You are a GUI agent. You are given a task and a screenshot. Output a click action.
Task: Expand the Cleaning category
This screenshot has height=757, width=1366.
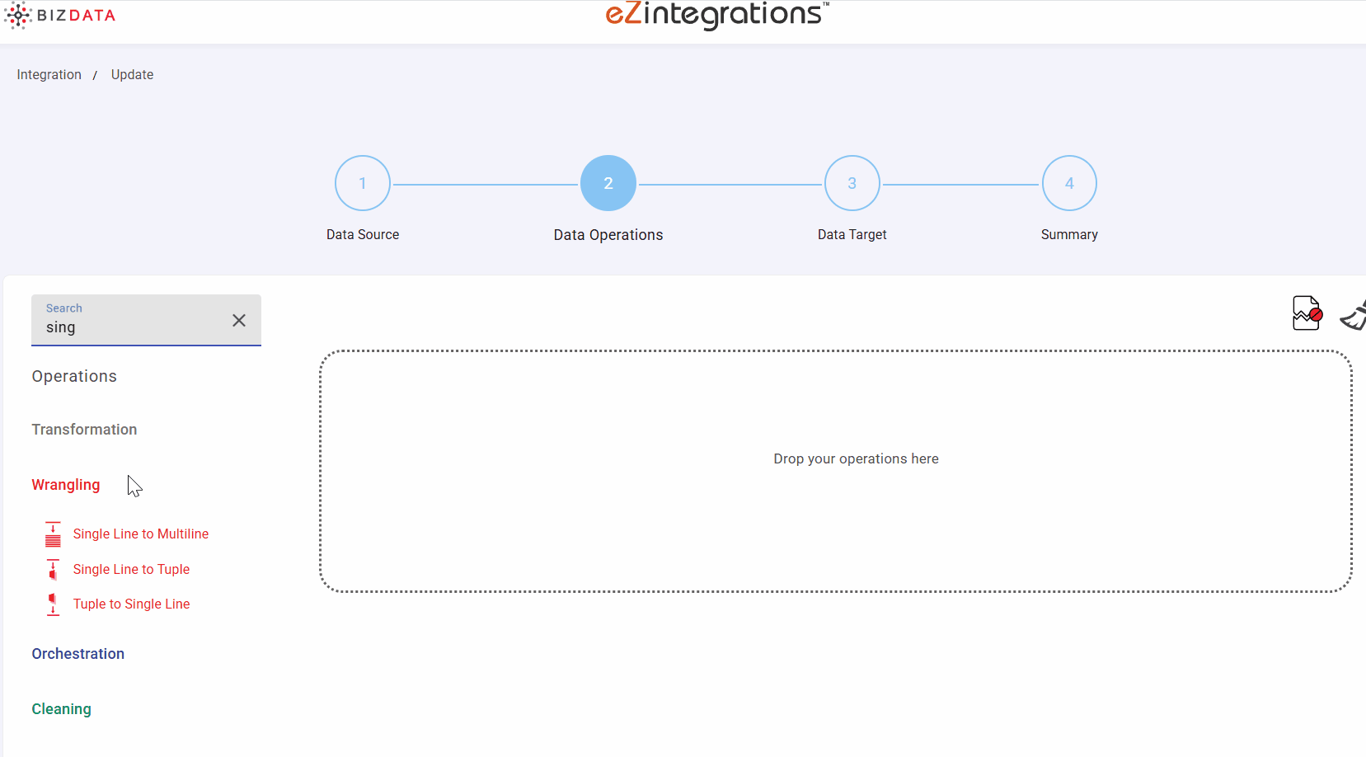(x=62, y=709)
